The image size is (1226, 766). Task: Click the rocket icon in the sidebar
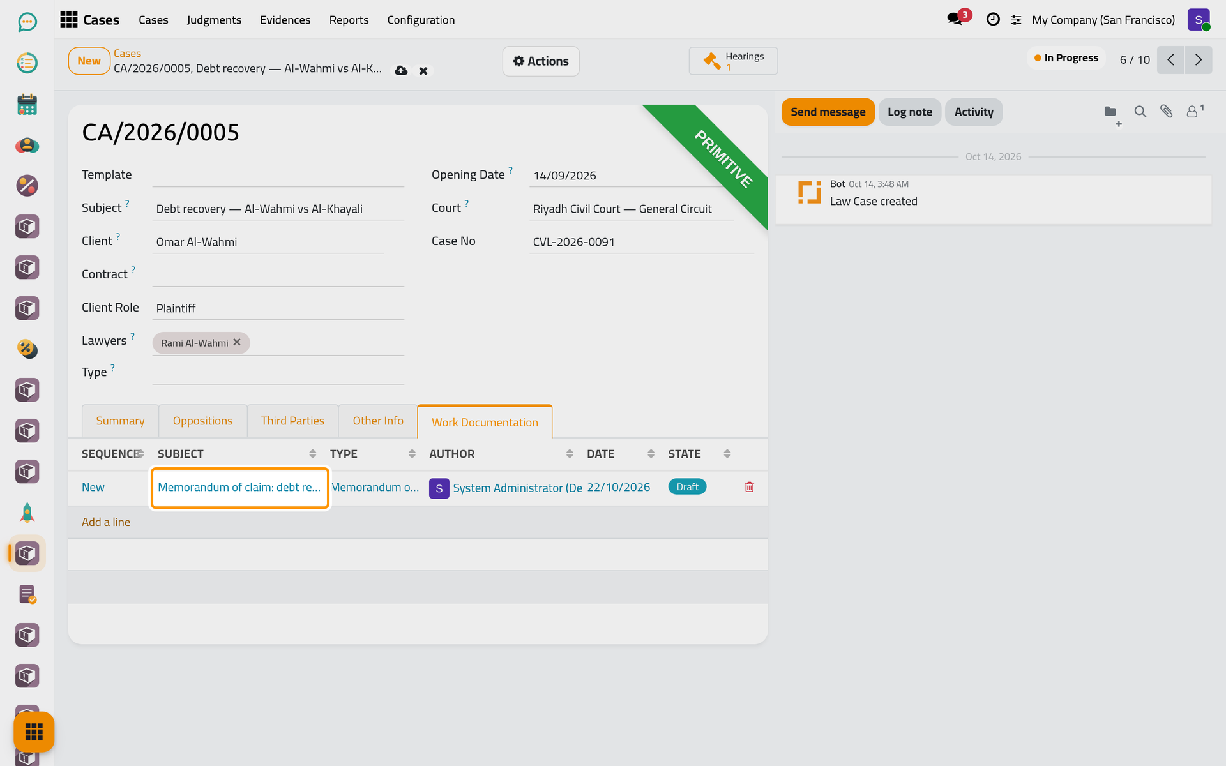tap(27, 513)
